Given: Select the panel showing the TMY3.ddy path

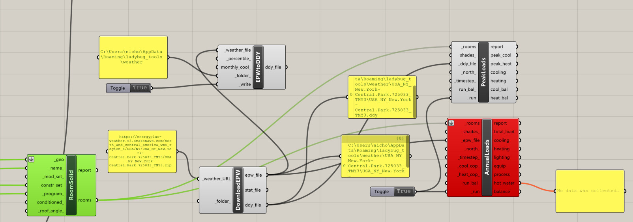Looking at the screenshot, I should (x=382, y=97).
